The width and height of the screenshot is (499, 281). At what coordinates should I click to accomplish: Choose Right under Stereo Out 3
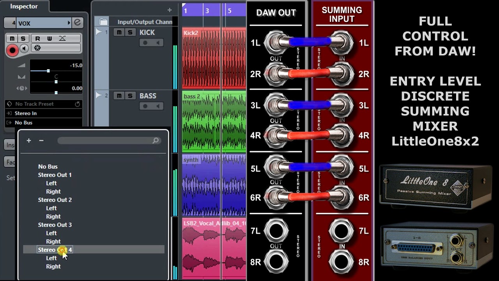53,242
